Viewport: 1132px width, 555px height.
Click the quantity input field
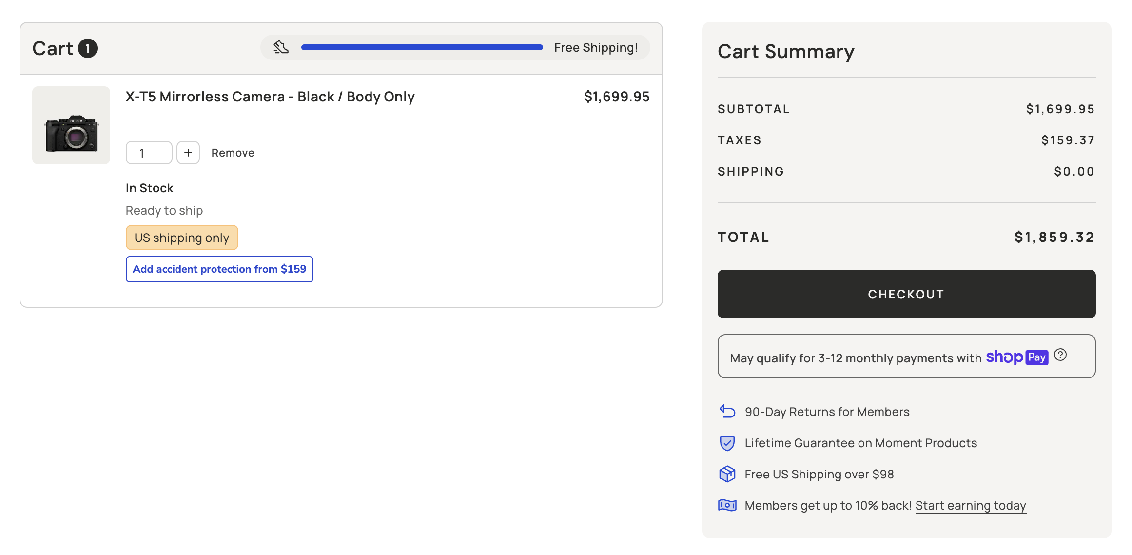tap(149, 153)
